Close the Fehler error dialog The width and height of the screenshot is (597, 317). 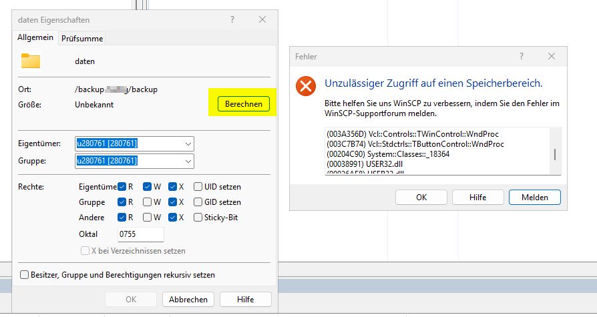click(551, 57)
